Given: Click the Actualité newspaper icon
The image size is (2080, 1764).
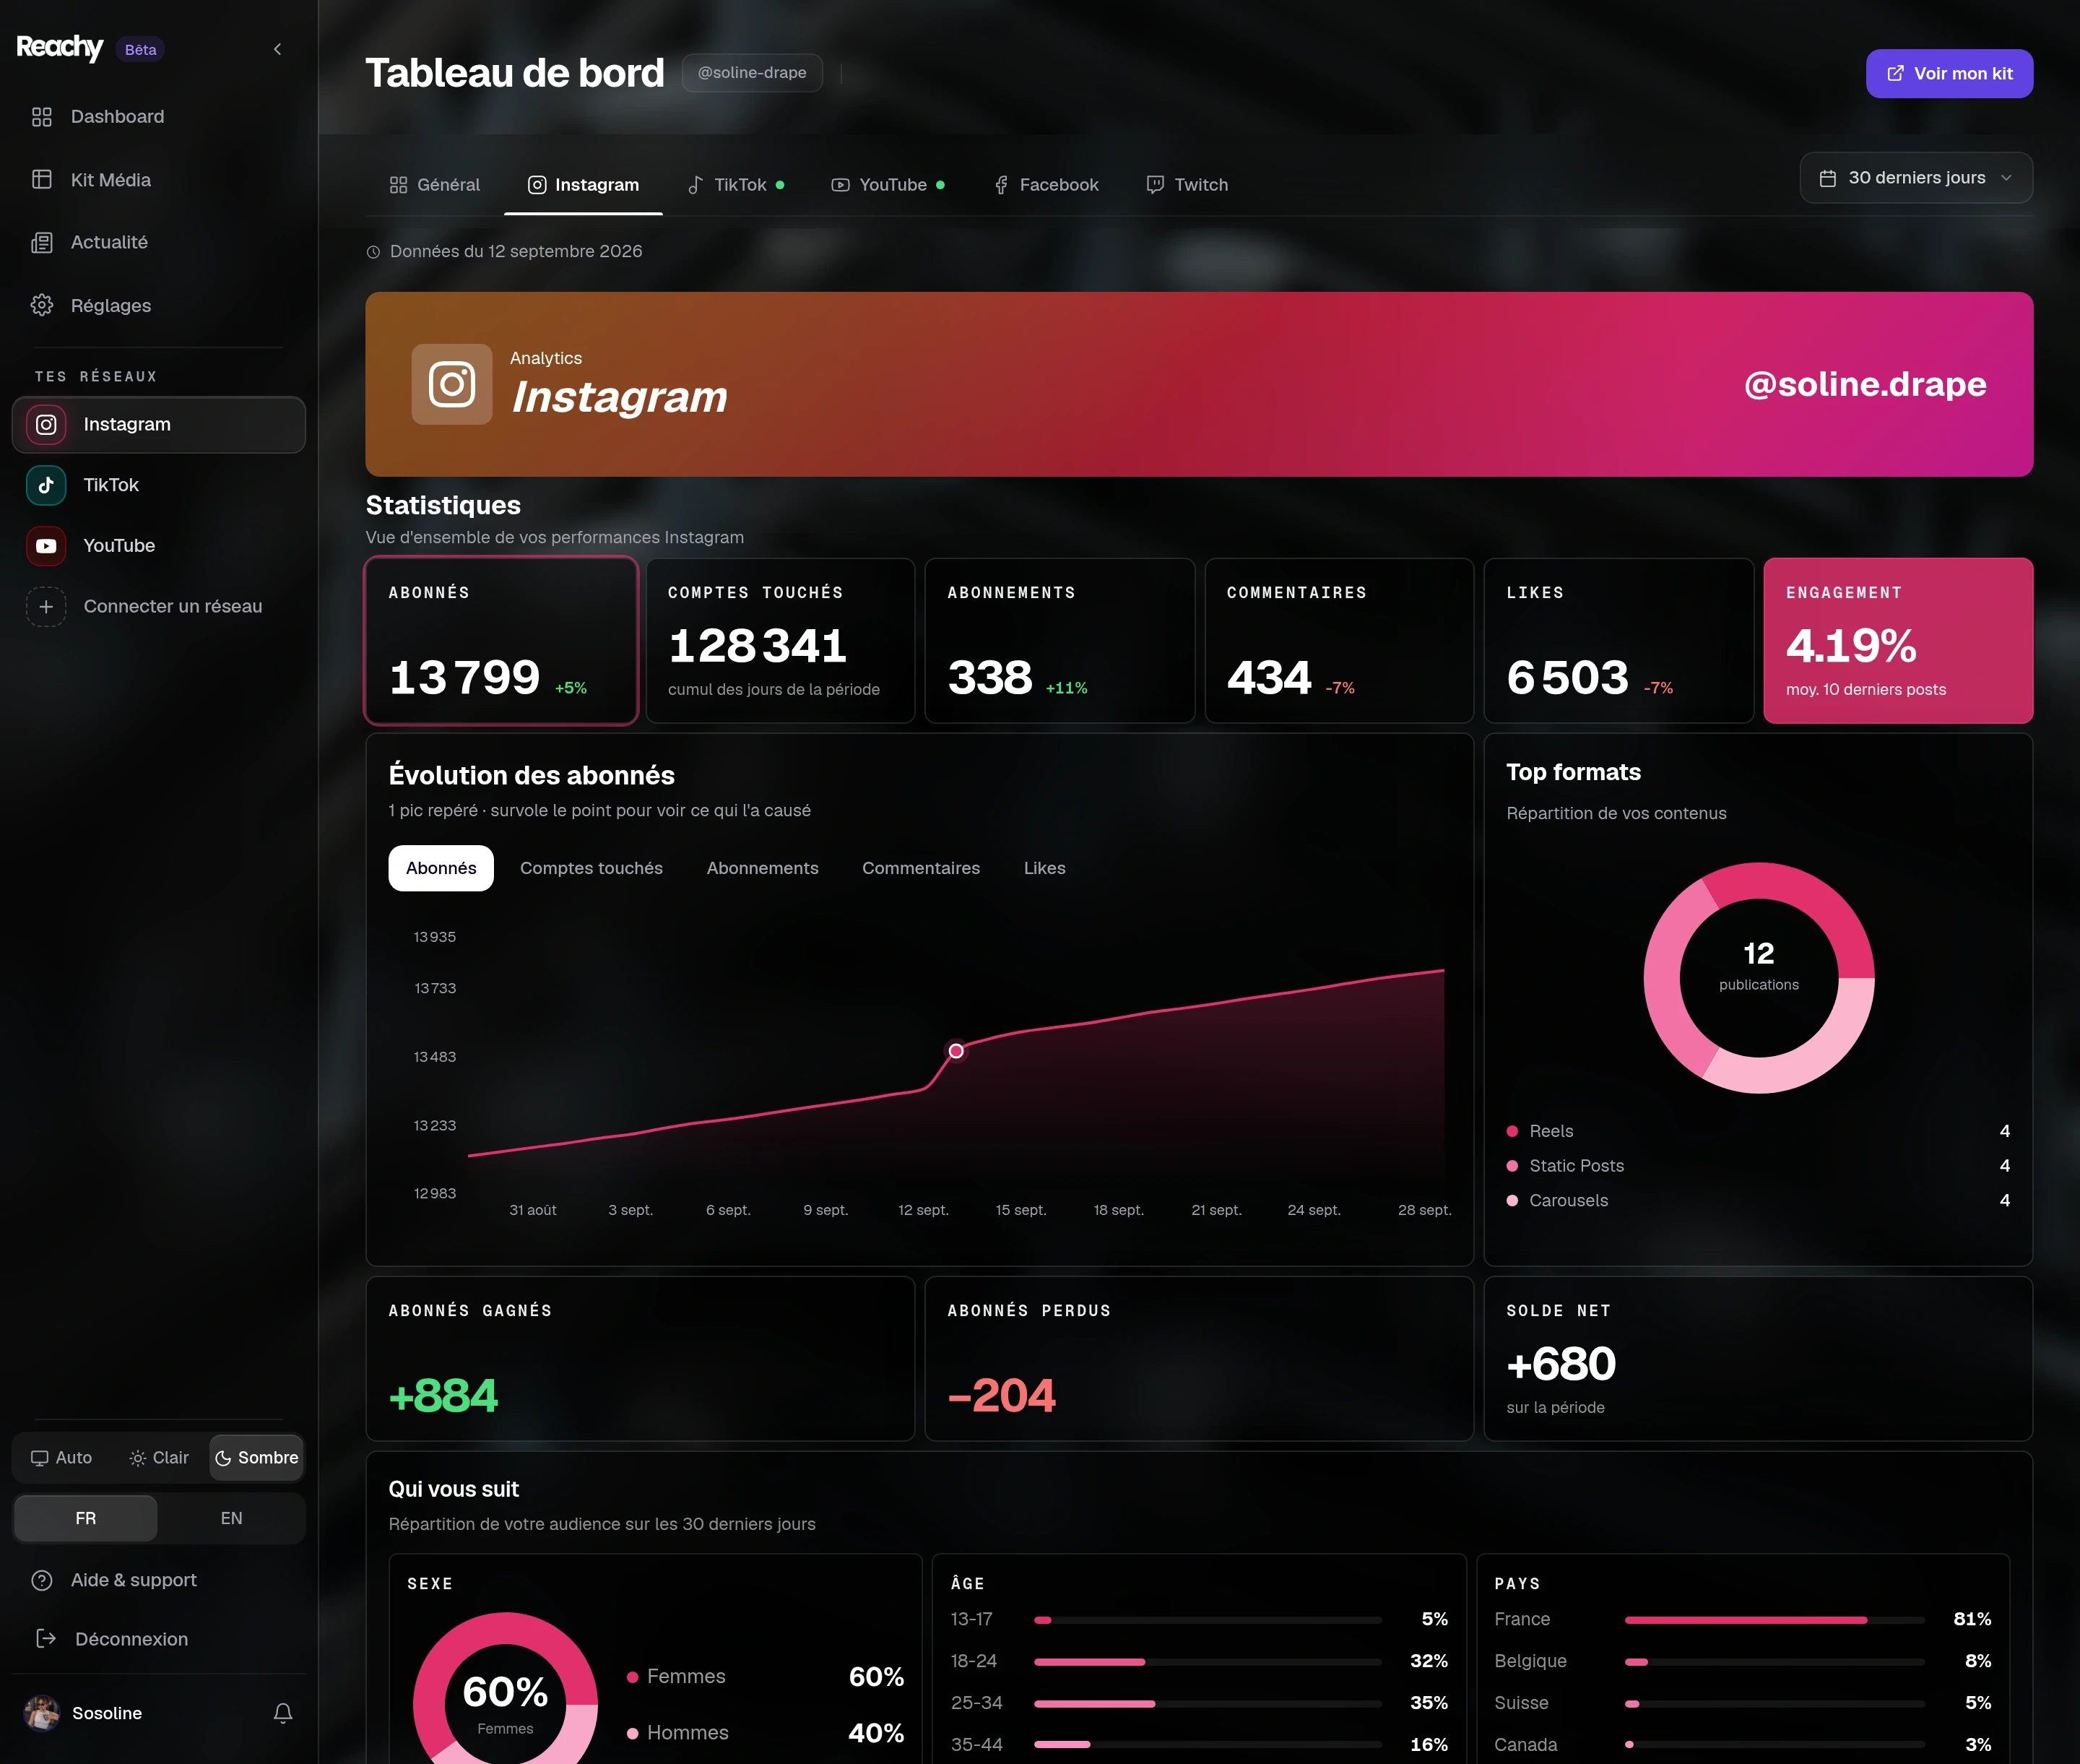Looking at the screenshot, I should pyautogui.click(x=42, y=242).
